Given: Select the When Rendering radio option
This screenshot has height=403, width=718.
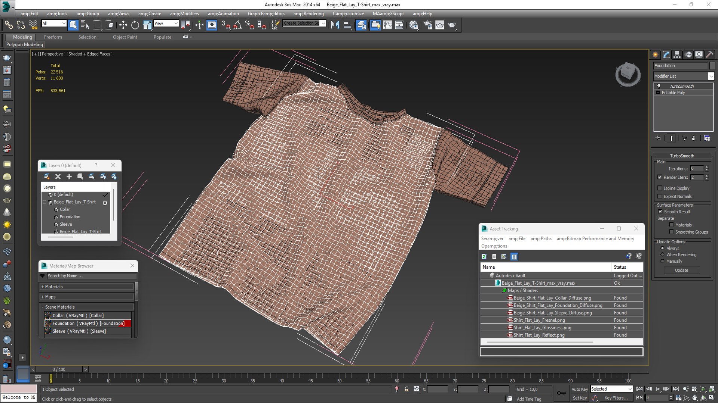Looking at the screenshot, I should [x=662, y=254].
